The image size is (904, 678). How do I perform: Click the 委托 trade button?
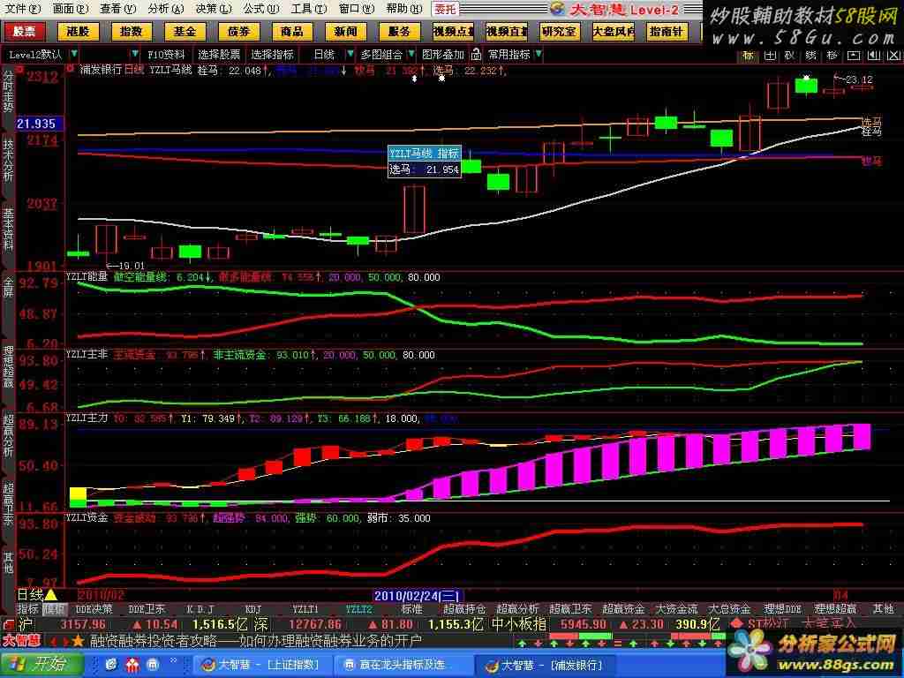tap(446, 9)
